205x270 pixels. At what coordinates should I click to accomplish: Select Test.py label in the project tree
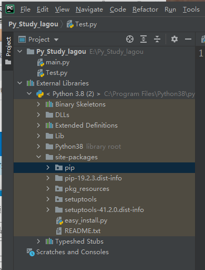[56, 73]
